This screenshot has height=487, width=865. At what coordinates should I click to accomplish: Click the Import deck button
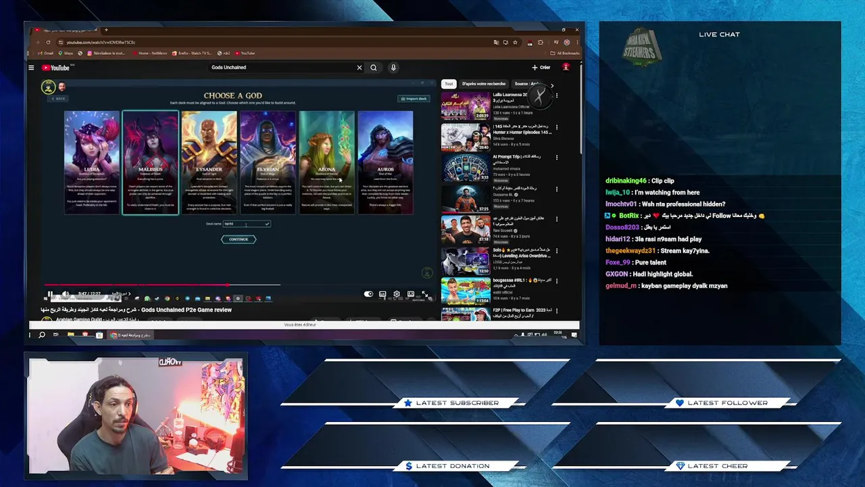[x=413, y=99]
